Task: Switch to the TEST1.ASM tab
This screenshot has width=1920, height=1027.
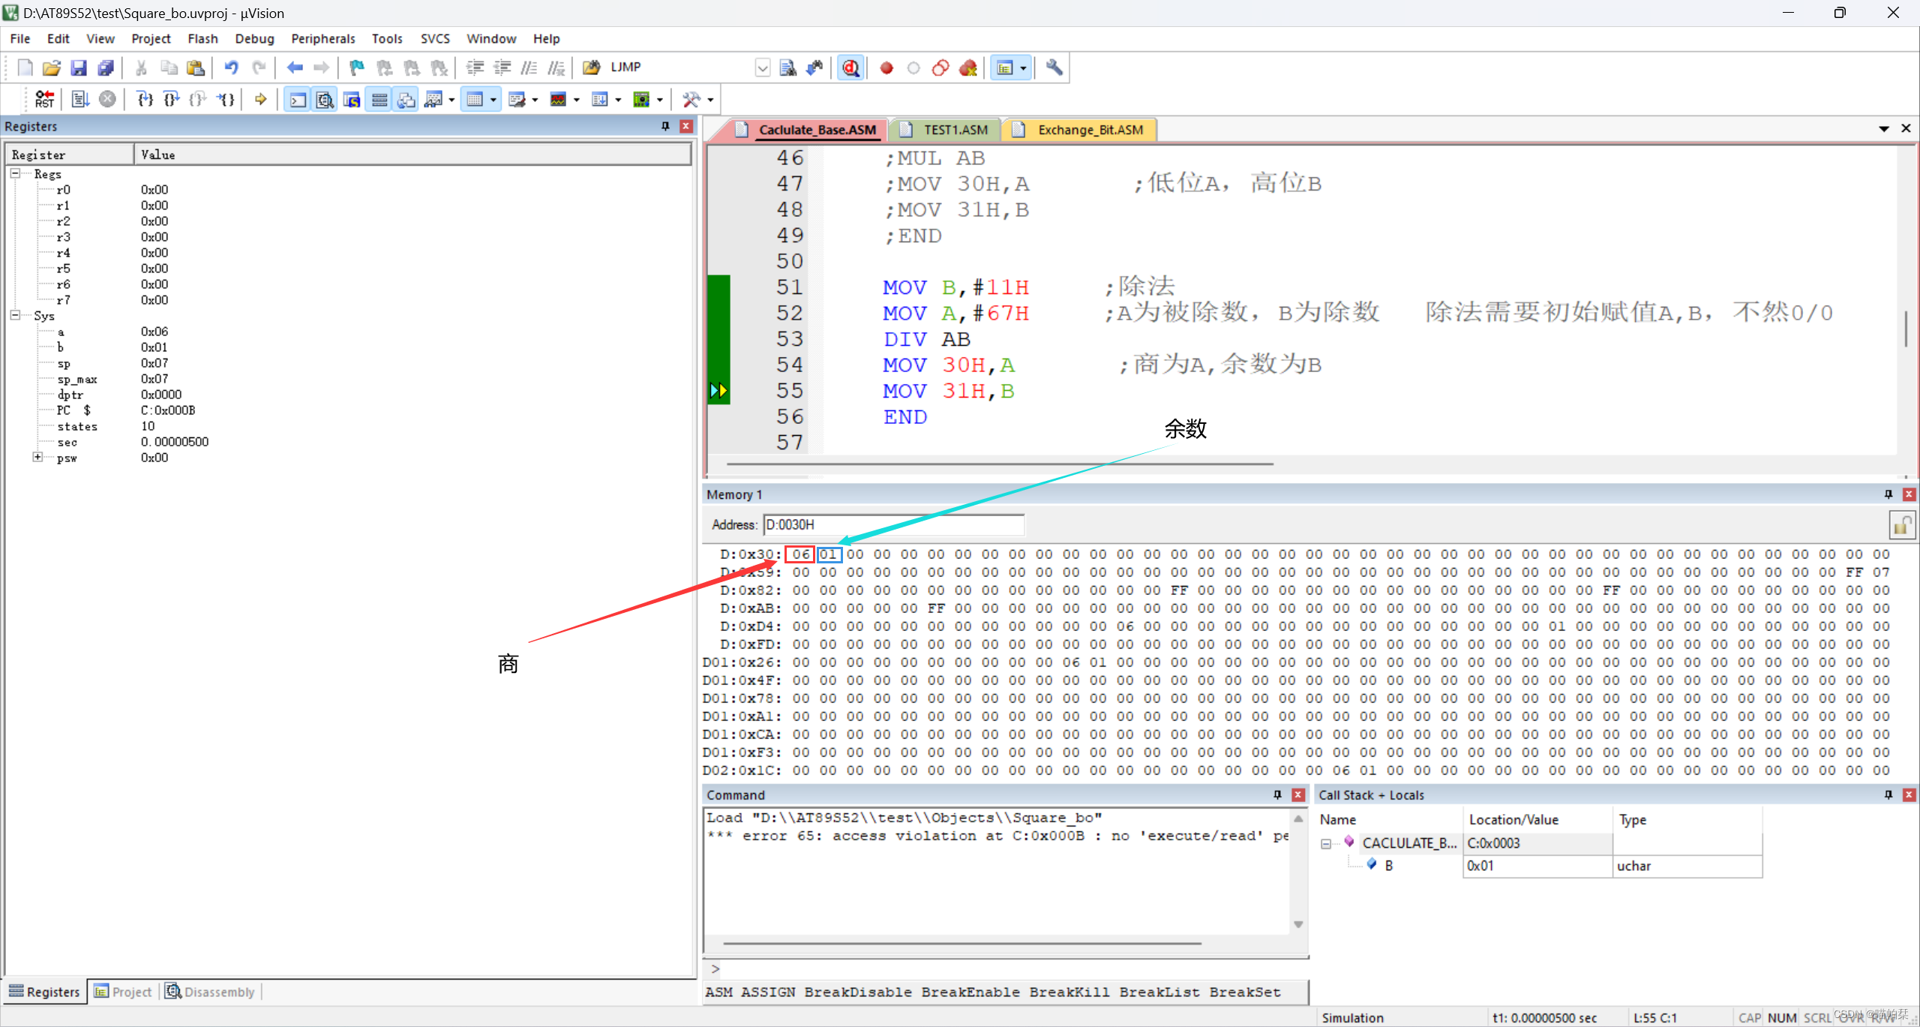Action: pos(954,130)
